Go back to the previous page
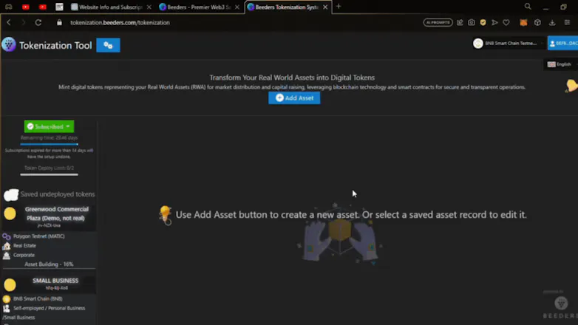 pyautogui.click(x=9, y=22)
